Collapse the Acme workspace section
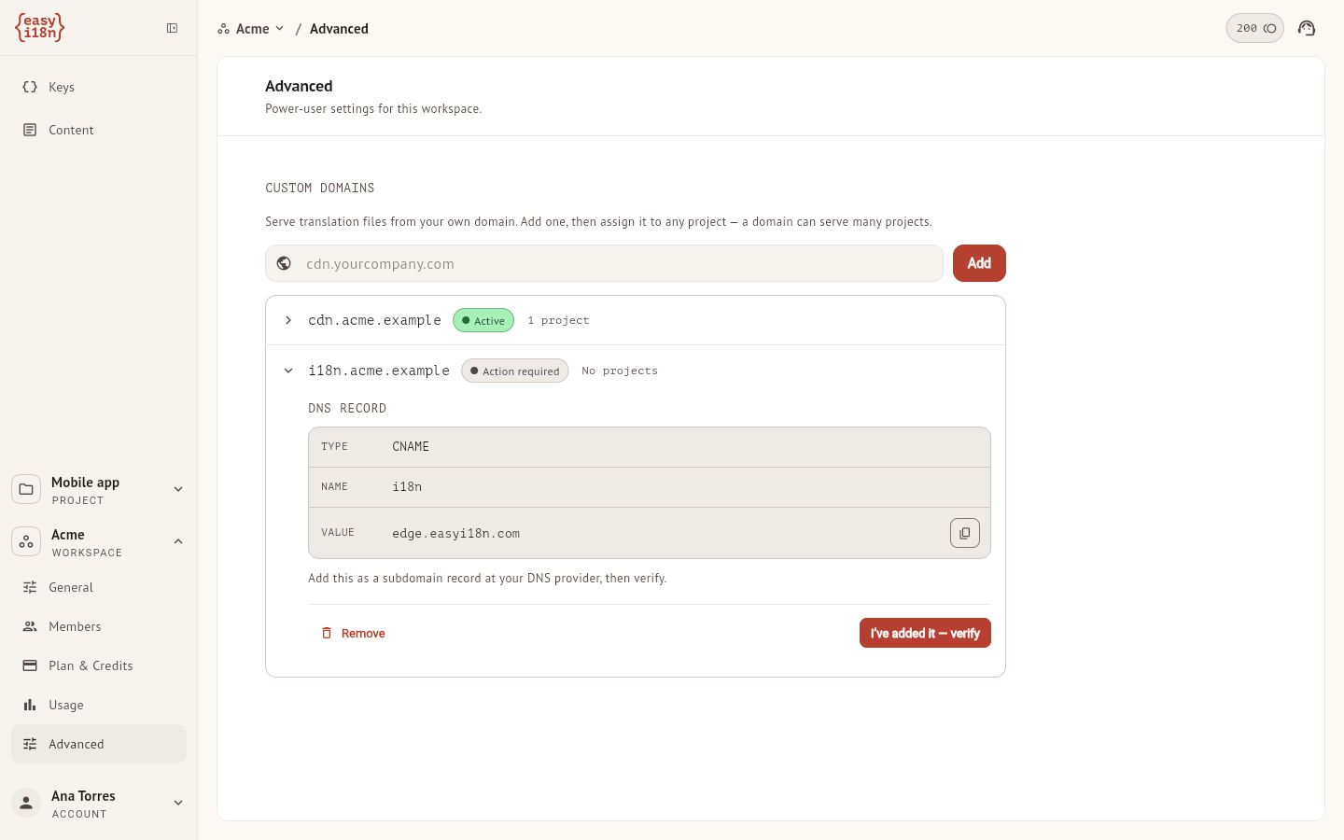Image resolution: width=1344 pixels, height=840 pixels. [178, 541]
